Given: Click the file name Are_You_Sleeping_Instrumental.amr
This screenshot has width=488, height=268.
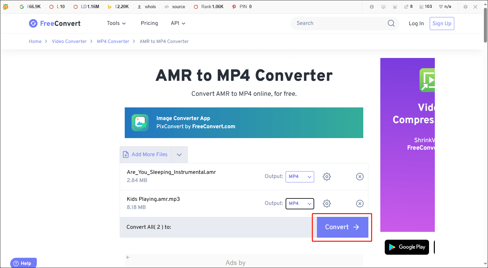Looking at the screenshot, I should [x=171, y=172].
